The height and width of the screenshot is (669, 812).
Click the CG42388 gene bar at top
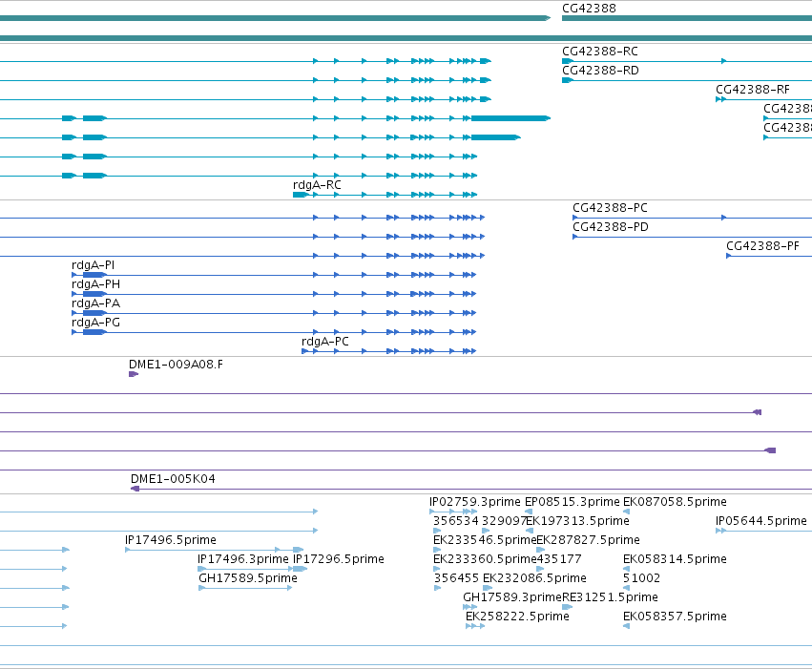687,18
